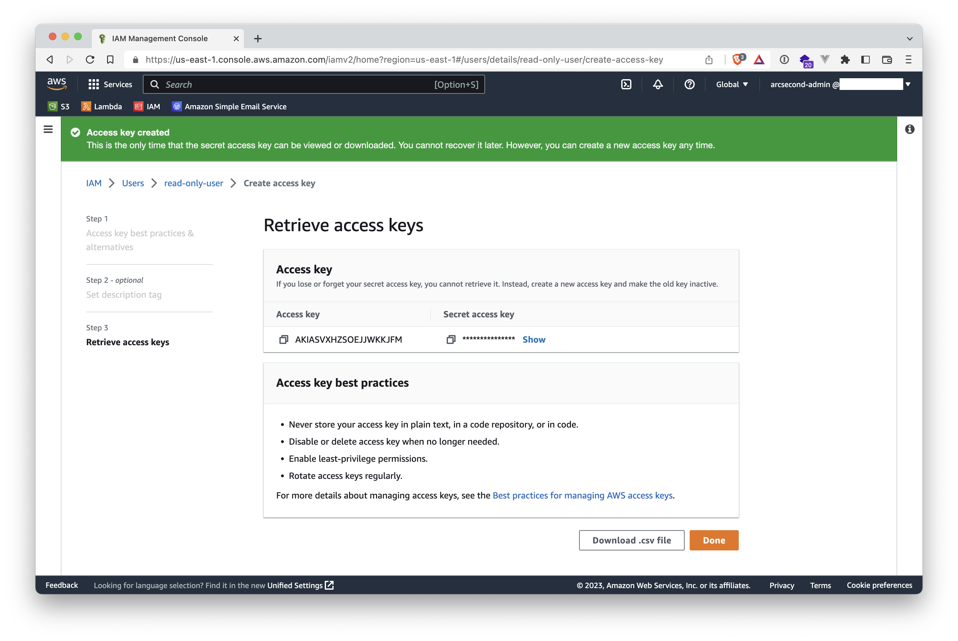This screenshot has width=958, height=641.
Task: Click the info icon in green banner area
Action: [x=909, y=130]
